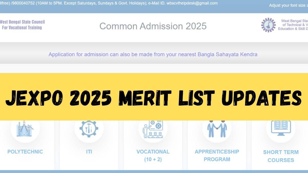This screenshot has height=173, width=308.
Task: Click the wbscvthelpdesk@gmail.com email address
Action: pos(192,3)
